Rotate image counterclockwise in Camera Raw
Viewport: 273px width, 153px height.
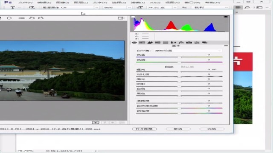[x=32, y=18]
